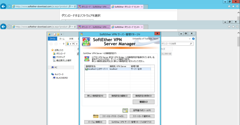Click the 接続設定の編集(E) button
The image size is (240, 125).
click(119, 96)
